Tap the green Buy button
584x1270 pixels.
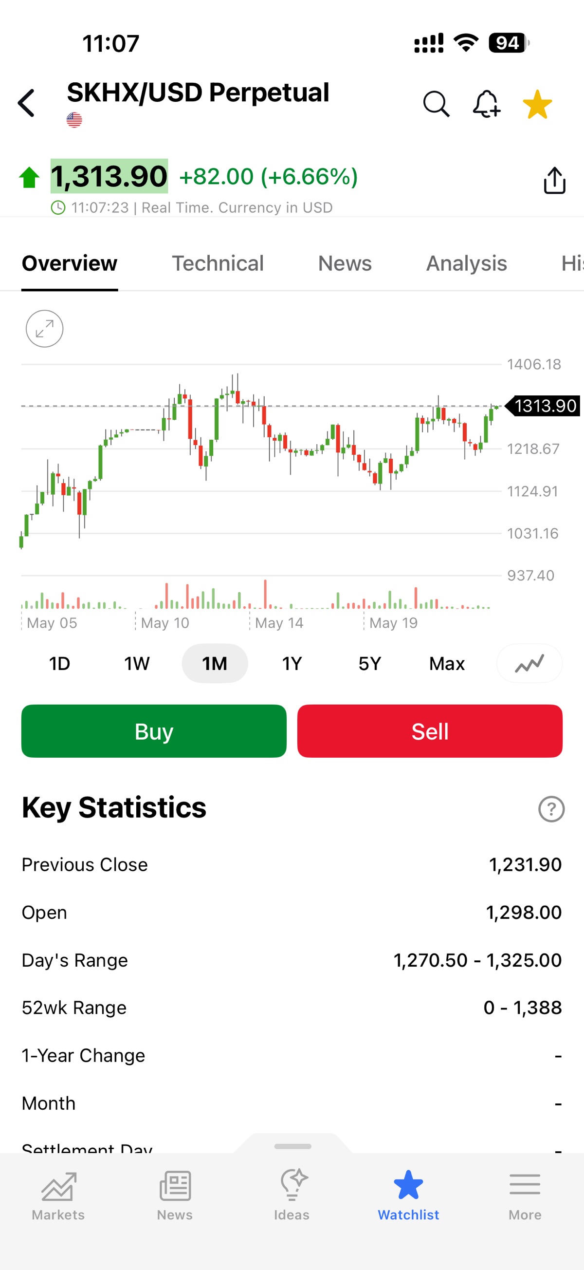tap(154, 731)
